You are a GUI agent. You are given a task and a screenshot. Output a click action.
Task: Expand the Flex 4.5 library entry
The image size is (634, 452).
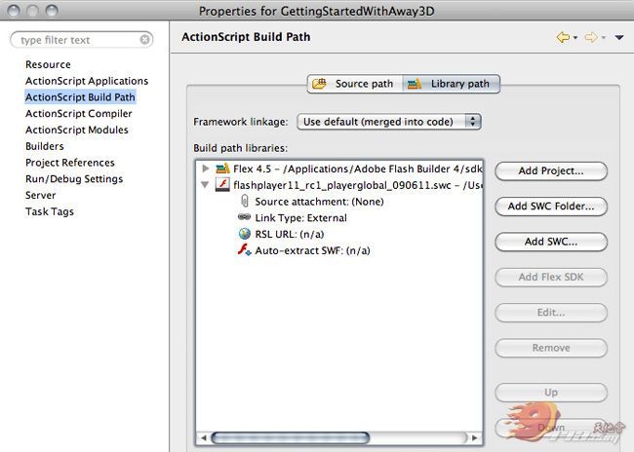[206, 169]
